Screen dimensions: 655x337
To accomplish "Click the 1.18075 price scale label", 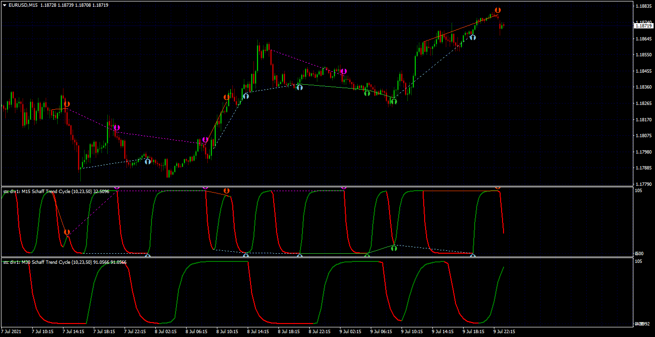I will (x=644, y=136).
